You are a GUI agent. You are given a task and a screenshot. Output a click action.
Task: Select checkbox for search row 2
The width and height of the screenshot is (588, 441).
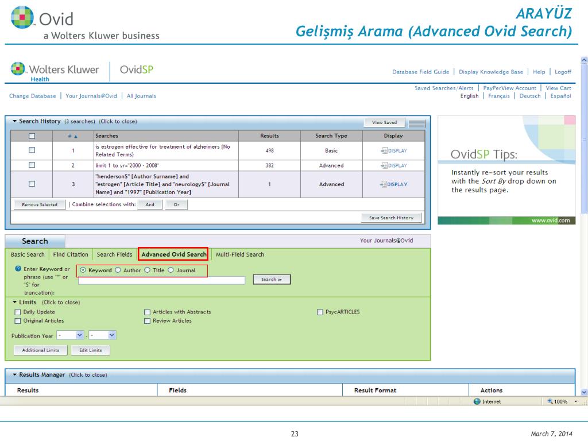click(32, 165)
